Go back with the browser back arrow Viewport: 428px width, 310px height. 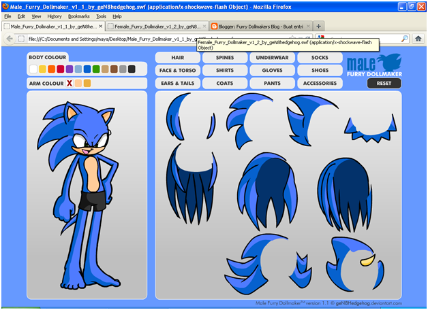(10, 39)
